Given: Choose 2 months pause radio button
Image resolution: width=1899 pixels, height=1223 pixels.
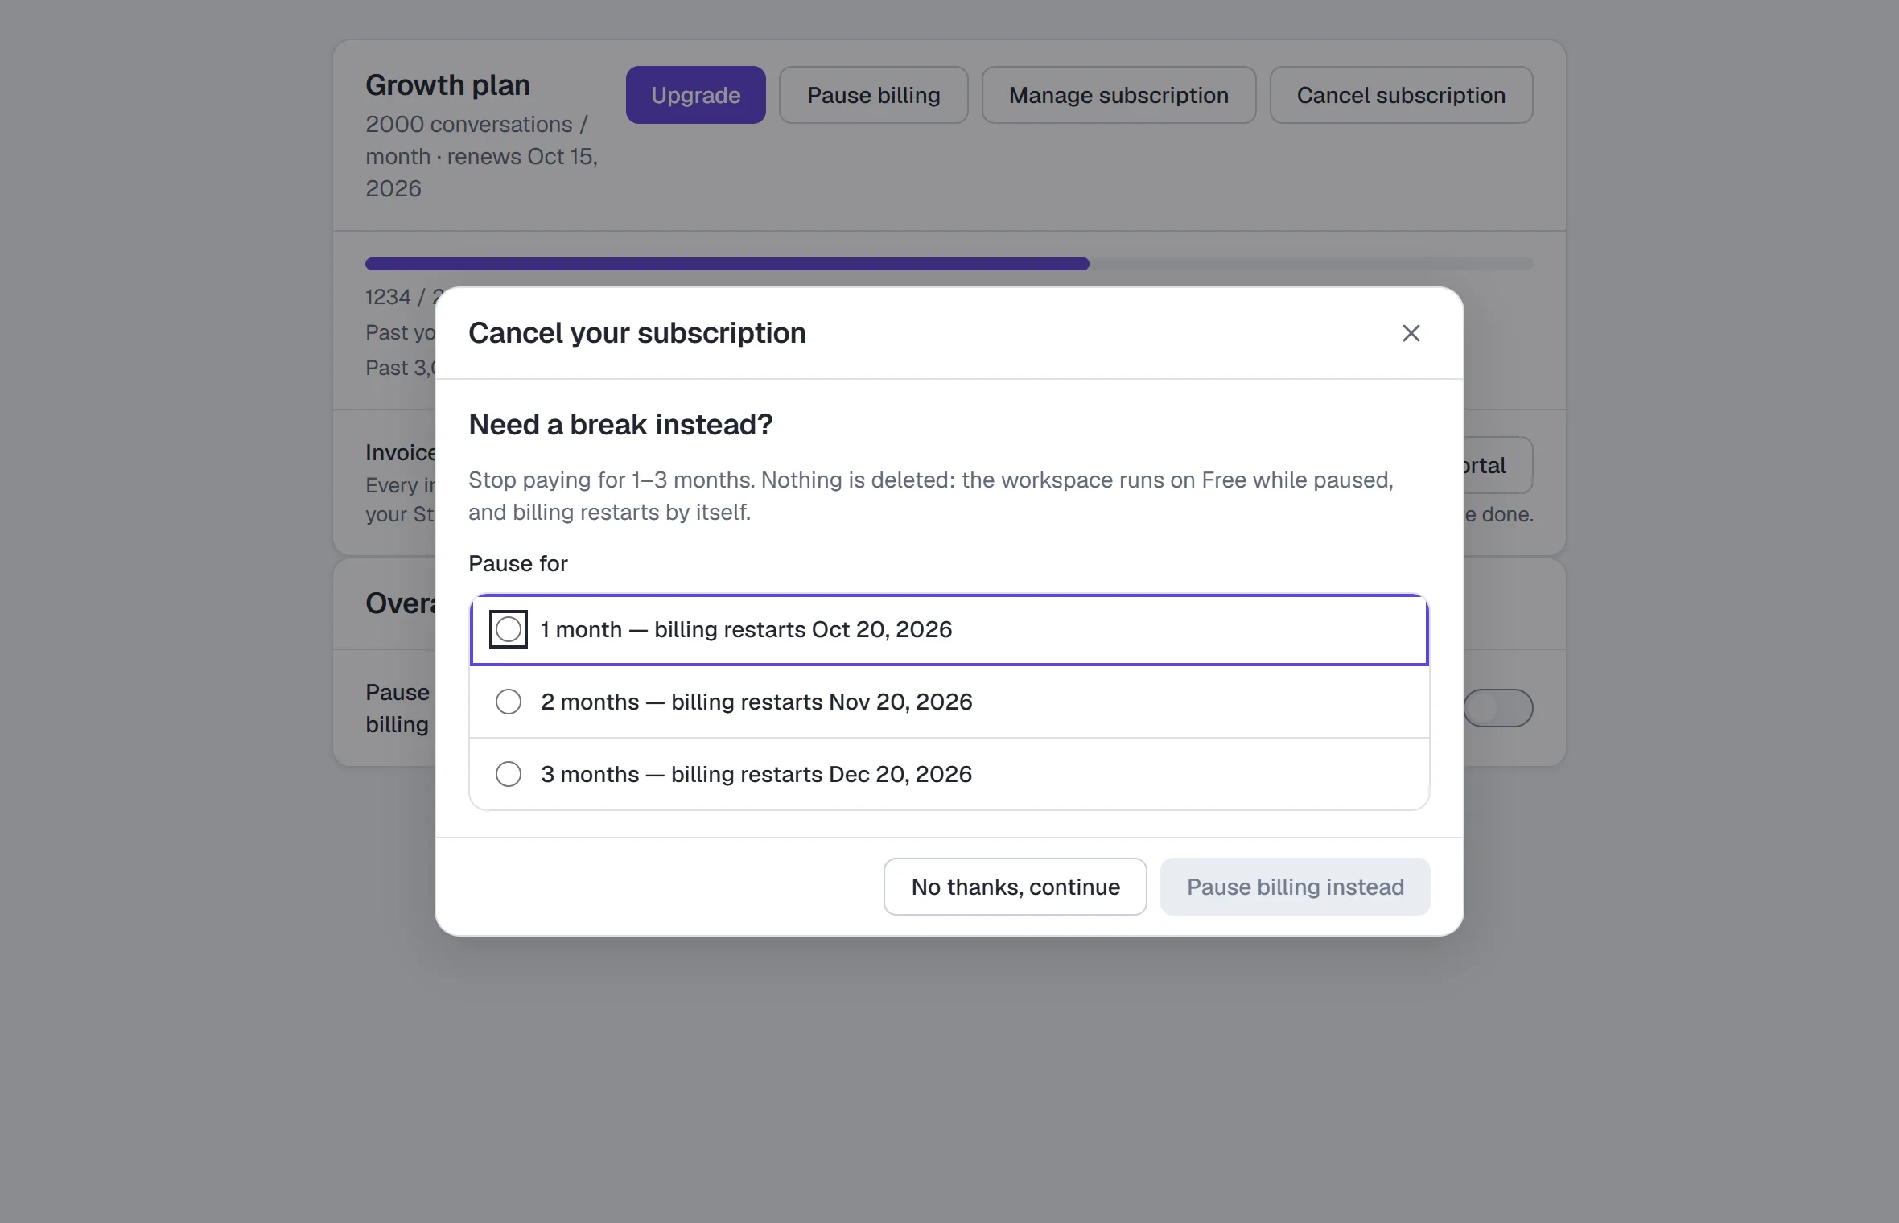Looking at the screenshot, I should pyautogui.click(x=509, y=702).
